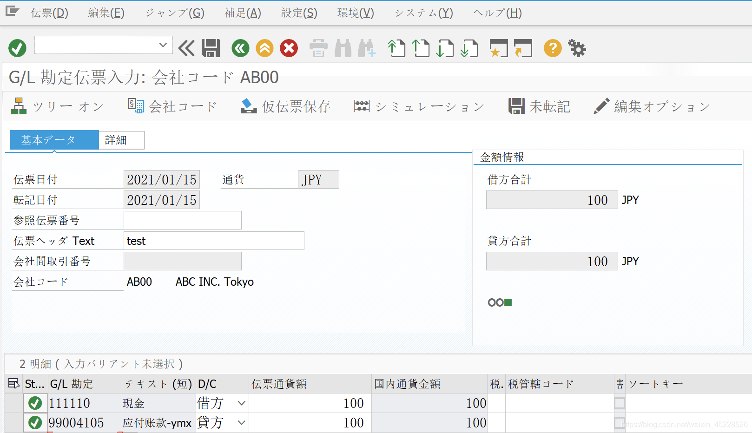Click the 貸方合計 amount field
This screenshot has width=752, height=433.
point(552,261)
